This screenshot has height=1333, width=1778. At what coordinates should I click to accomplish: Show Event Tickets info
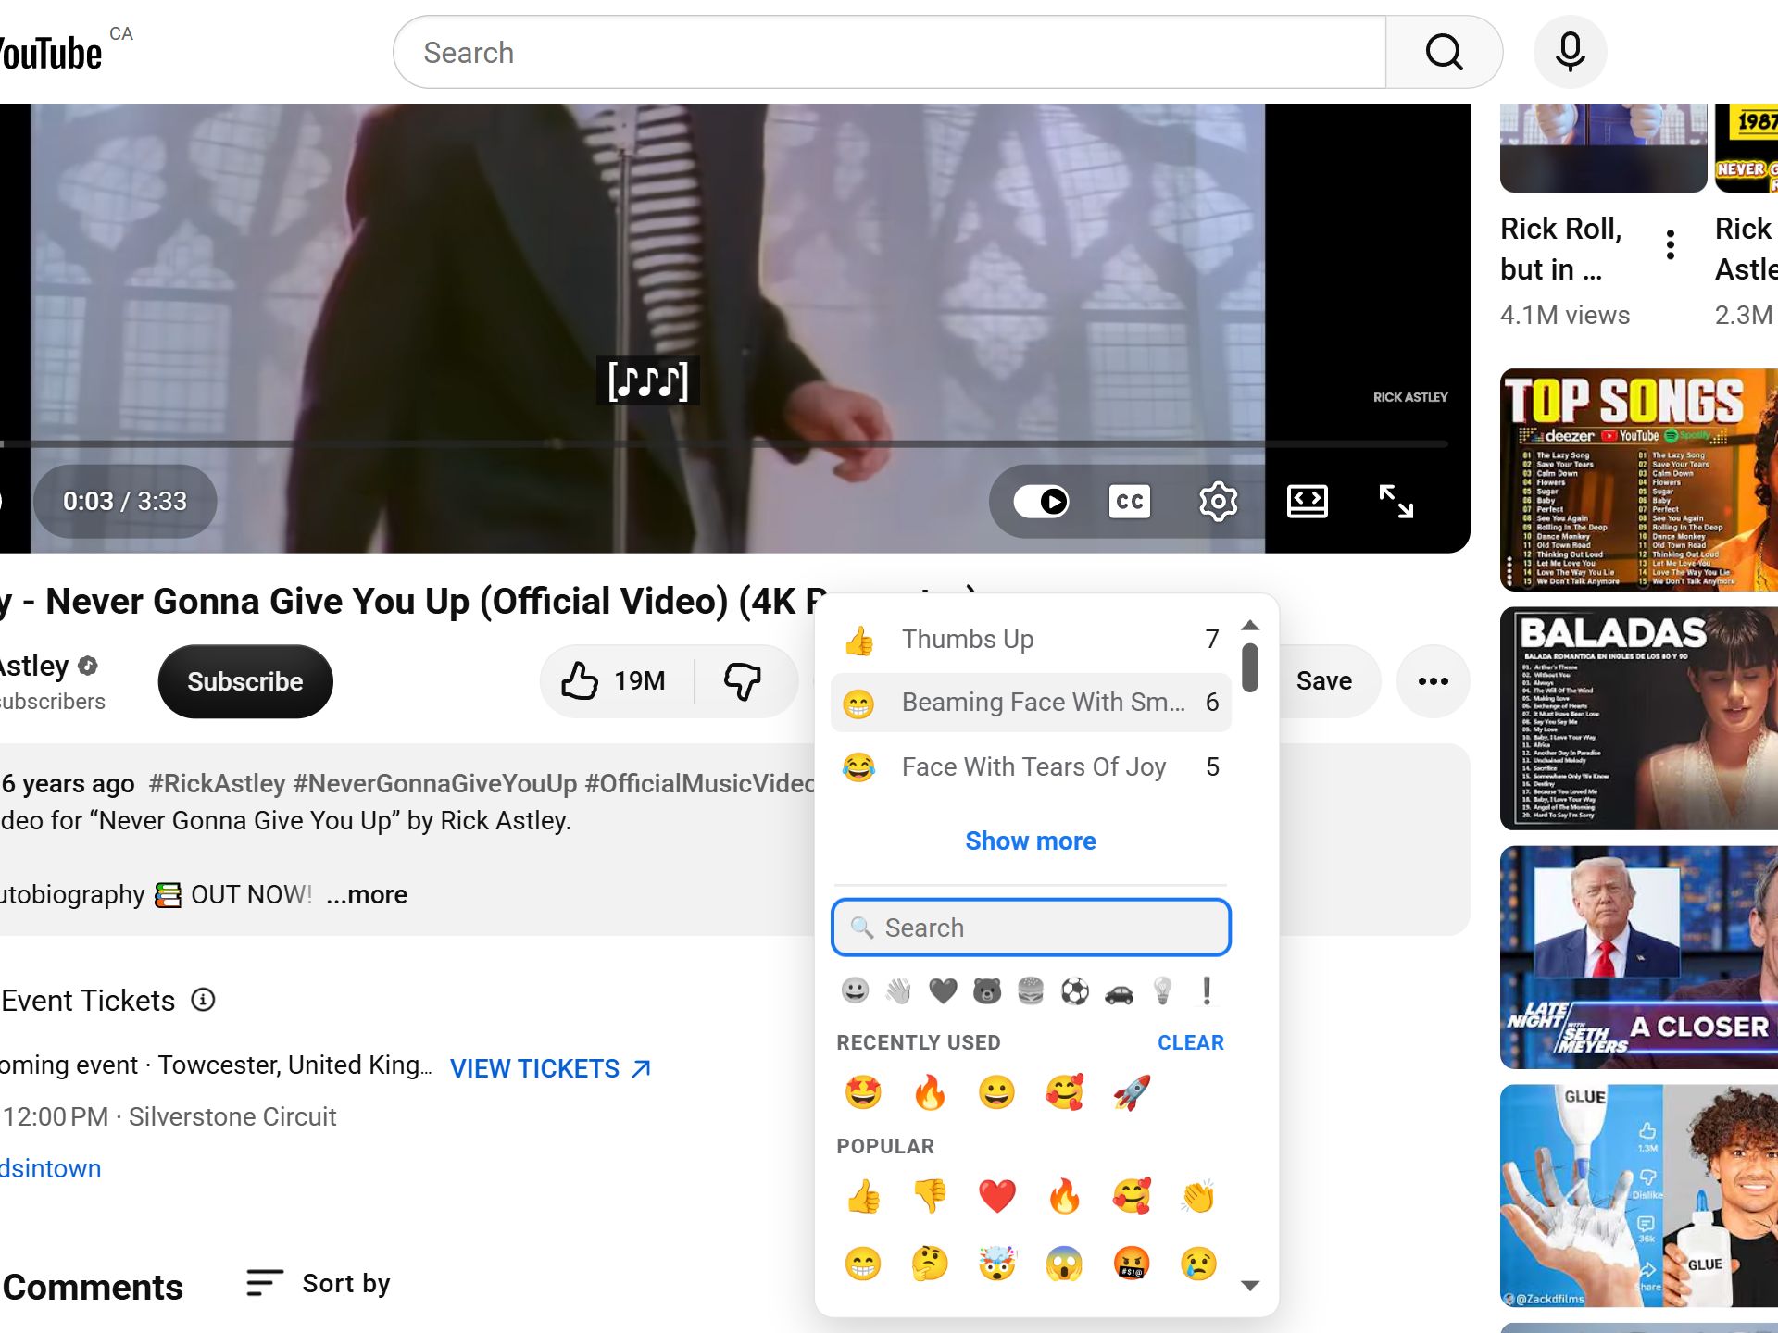(203, 1000)
